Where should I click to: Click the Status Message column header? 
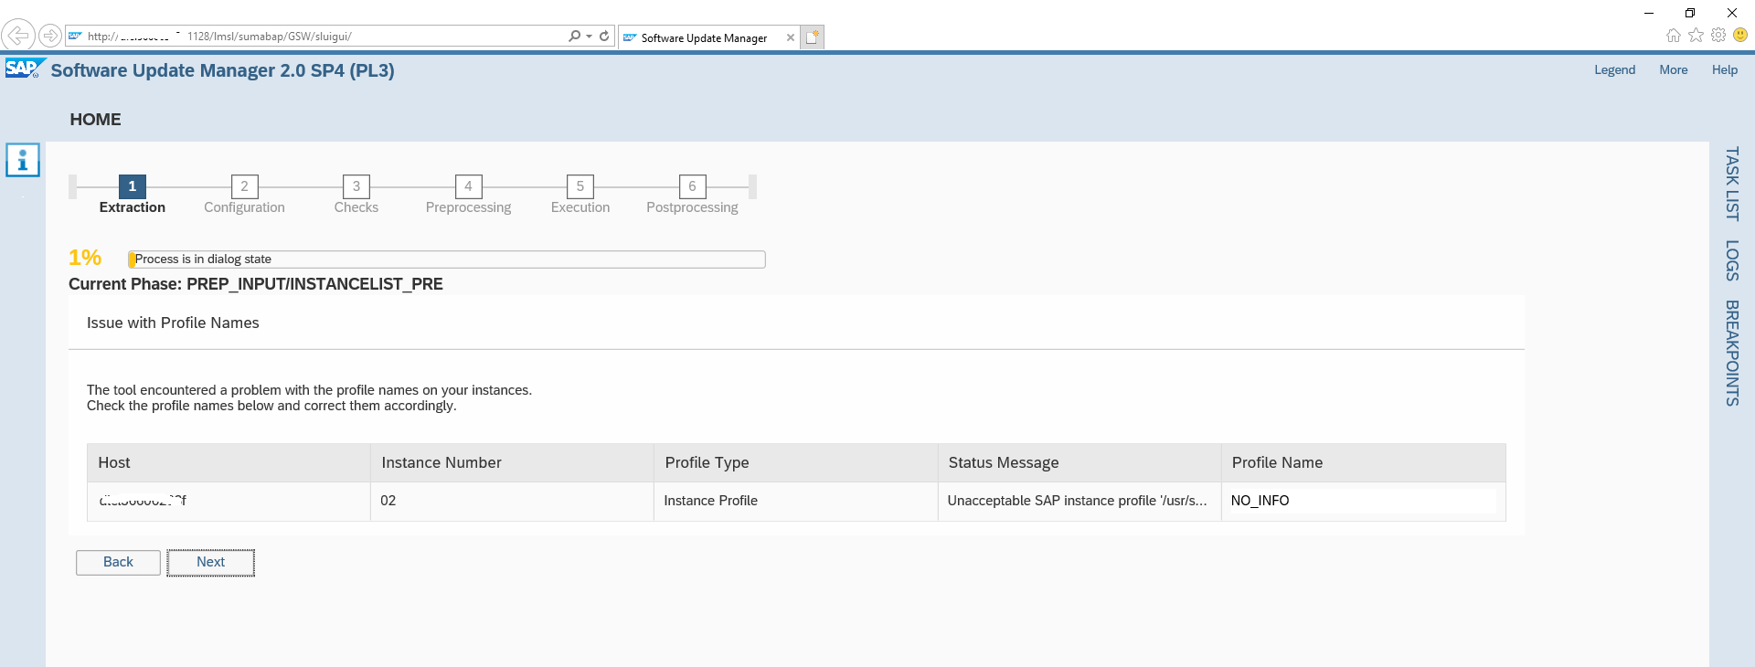click(1080, 462)
